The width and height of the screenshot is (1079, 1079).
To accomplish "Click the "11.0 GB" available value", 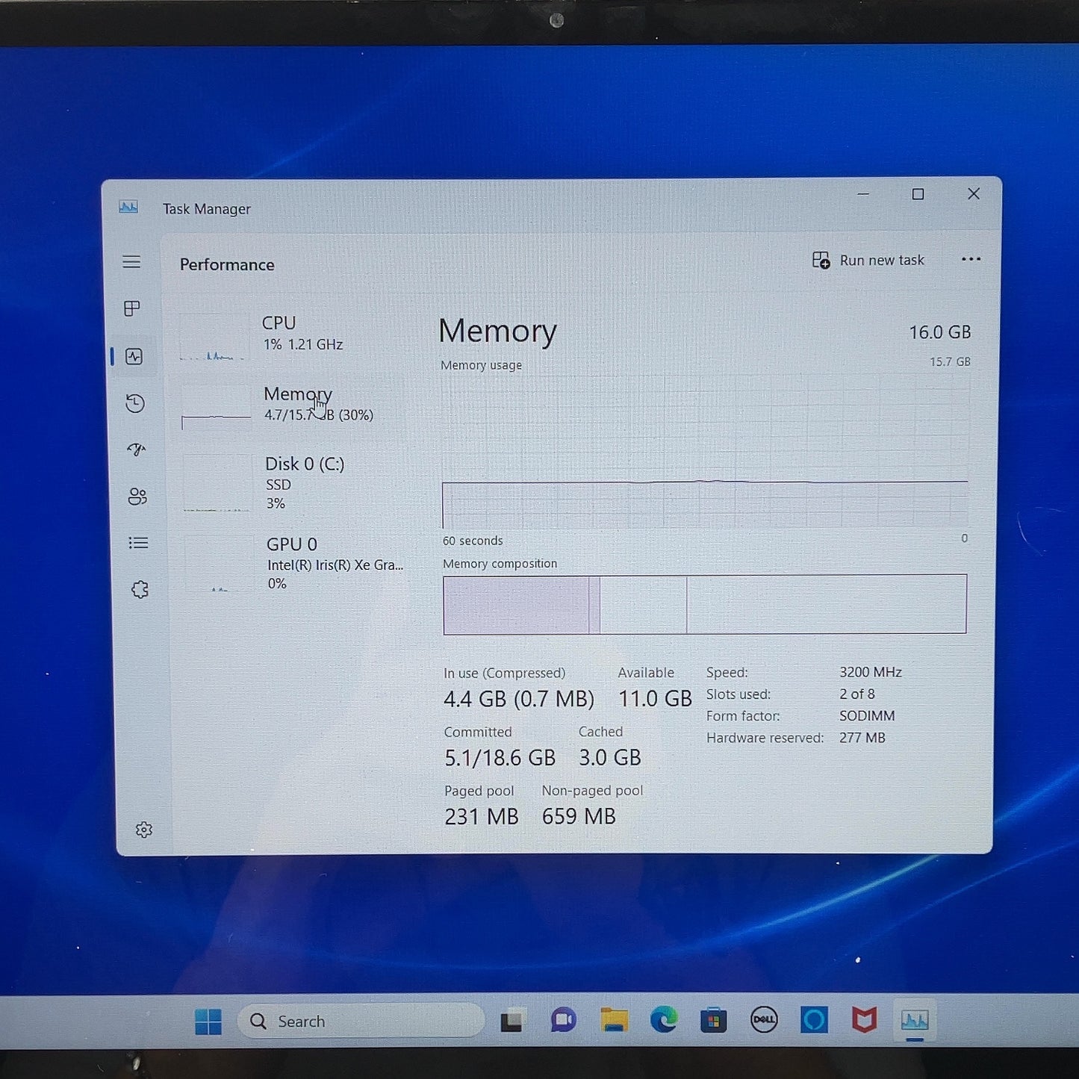I will pyautogui.click(x=655, y=699).
